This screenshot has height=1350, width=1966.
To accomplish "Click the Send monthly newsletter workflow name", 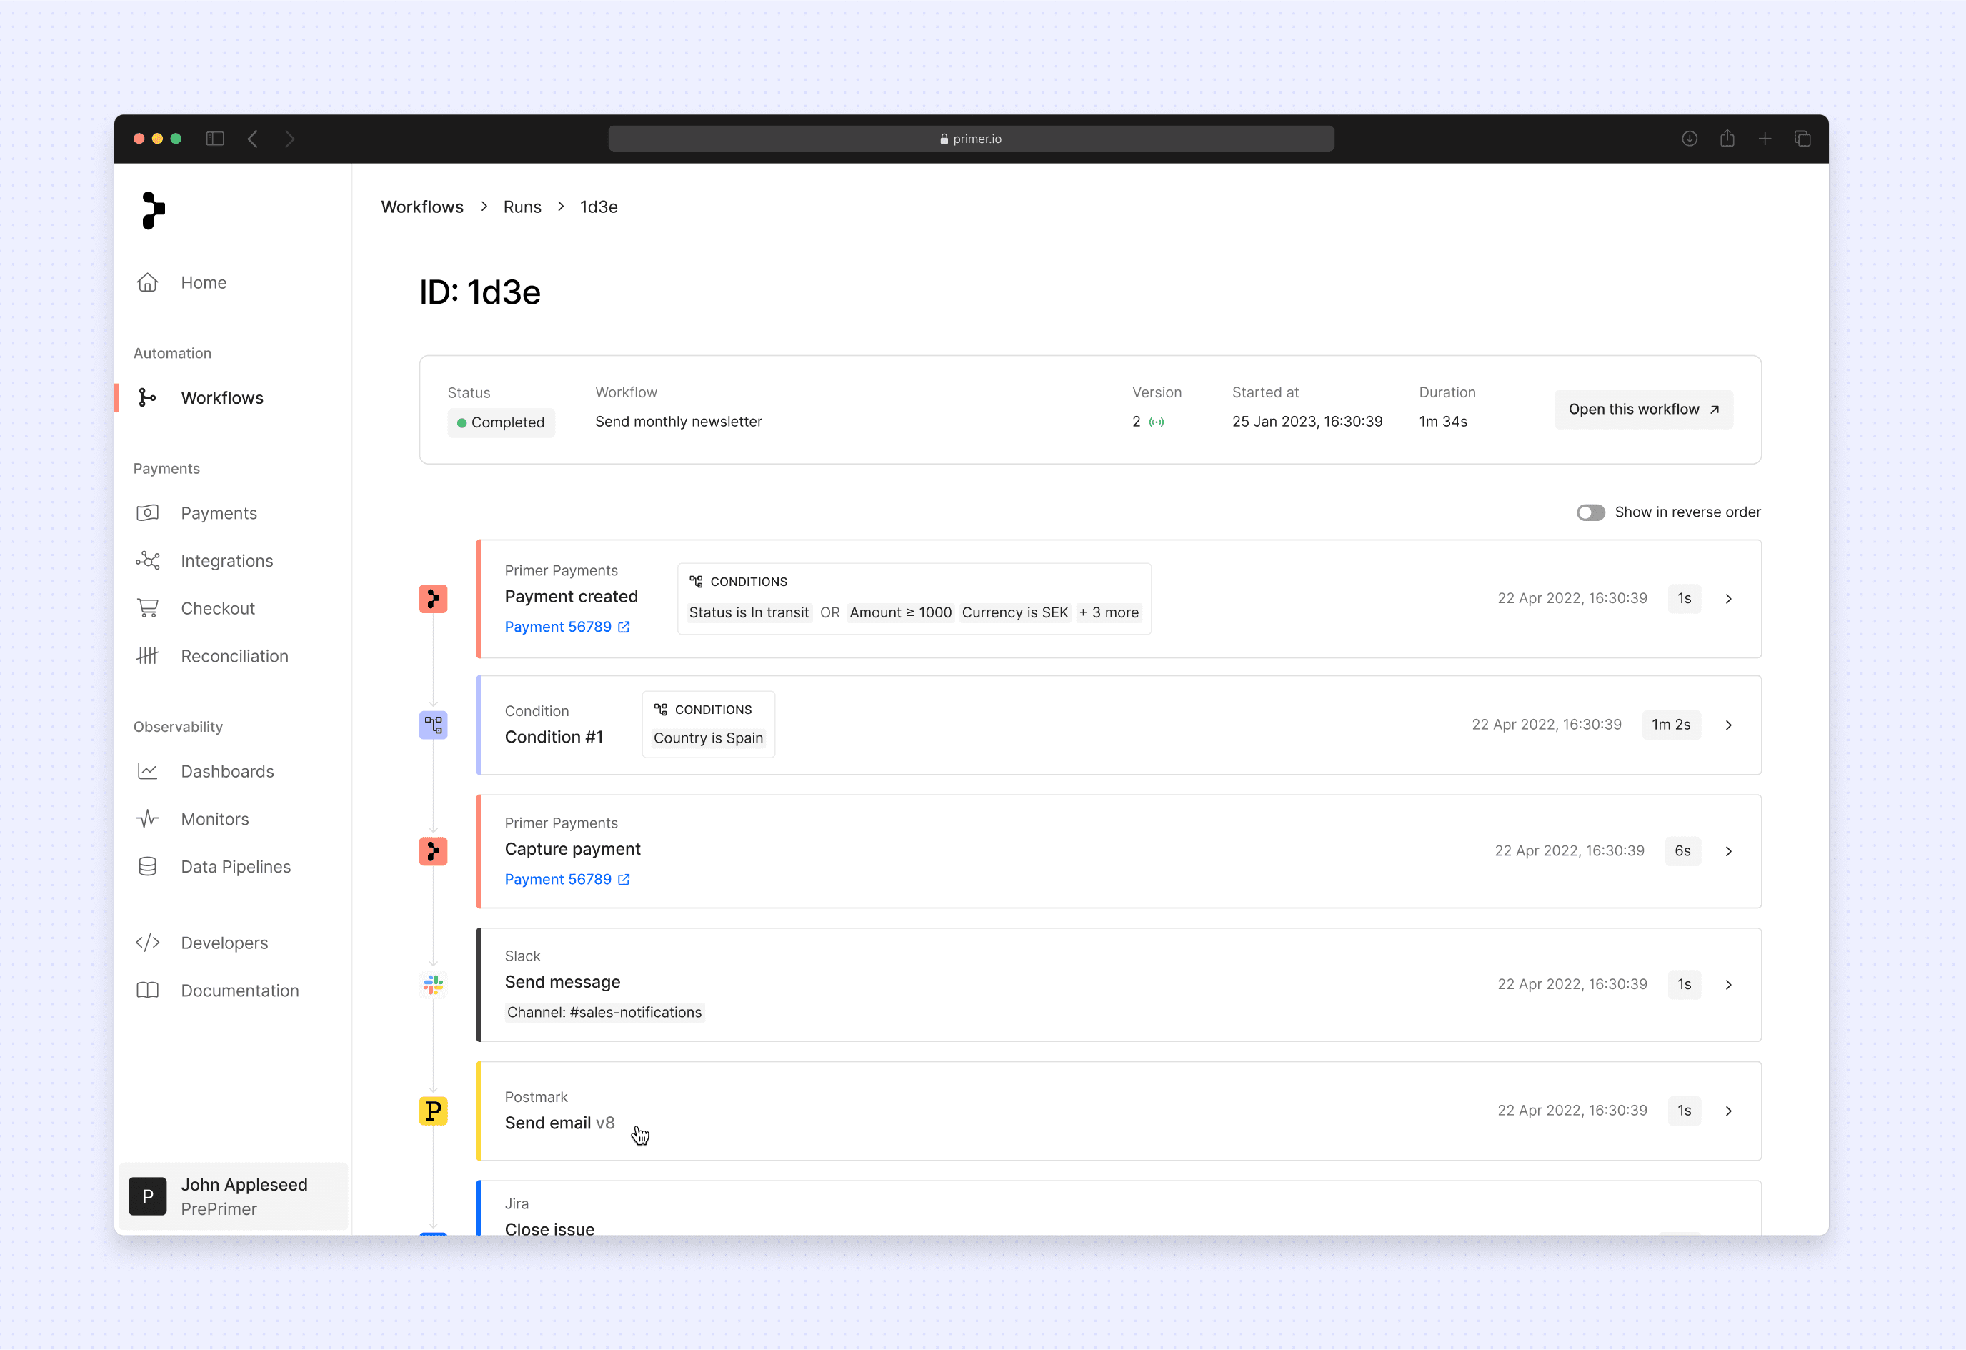I will click(x=679, y=422).
